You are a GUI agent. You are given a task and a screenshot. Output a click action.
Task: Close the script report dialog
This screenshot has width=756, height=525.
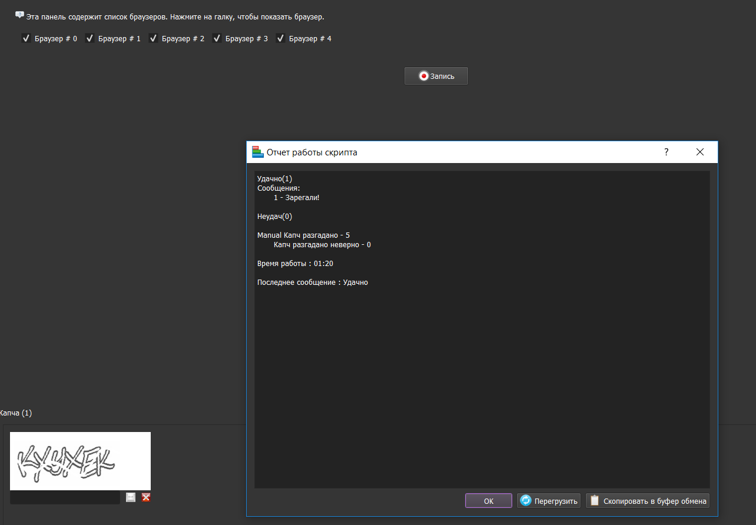(x=699, y=152)
